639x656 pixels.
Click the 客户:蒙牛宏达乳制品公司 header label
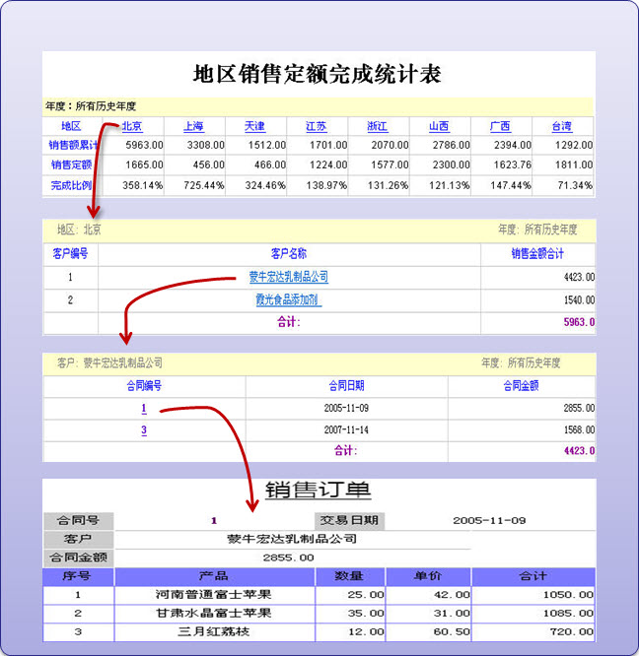109,363
